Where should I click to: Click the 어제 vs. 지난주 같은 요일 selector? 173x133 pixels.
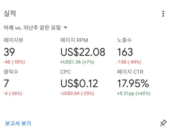(32, 27)
